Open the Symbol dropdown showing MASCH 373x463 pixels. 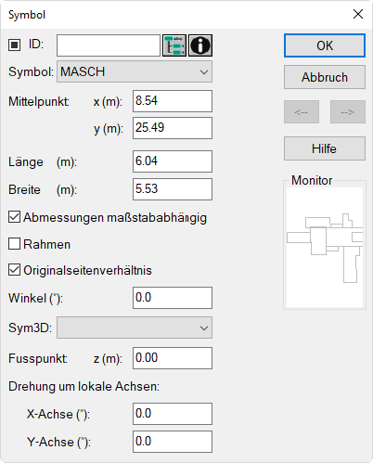pyautogui.click(x=135, y=71)
